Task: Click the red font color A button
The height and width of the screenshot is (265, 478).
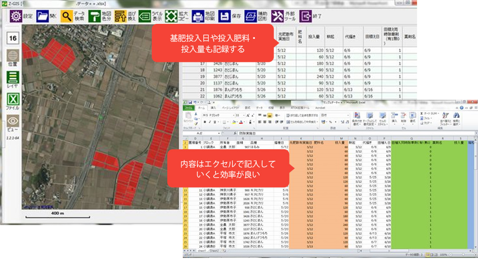Action: [241, 122]
